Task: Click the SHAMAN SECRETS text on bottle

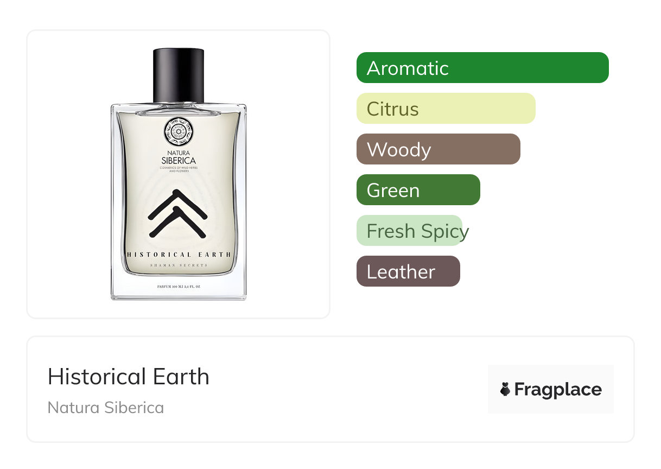Action: [179, 265]
